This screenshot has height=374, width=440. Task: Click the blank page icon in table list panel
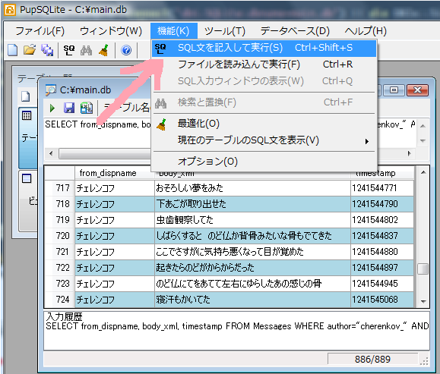coord(26,96)
